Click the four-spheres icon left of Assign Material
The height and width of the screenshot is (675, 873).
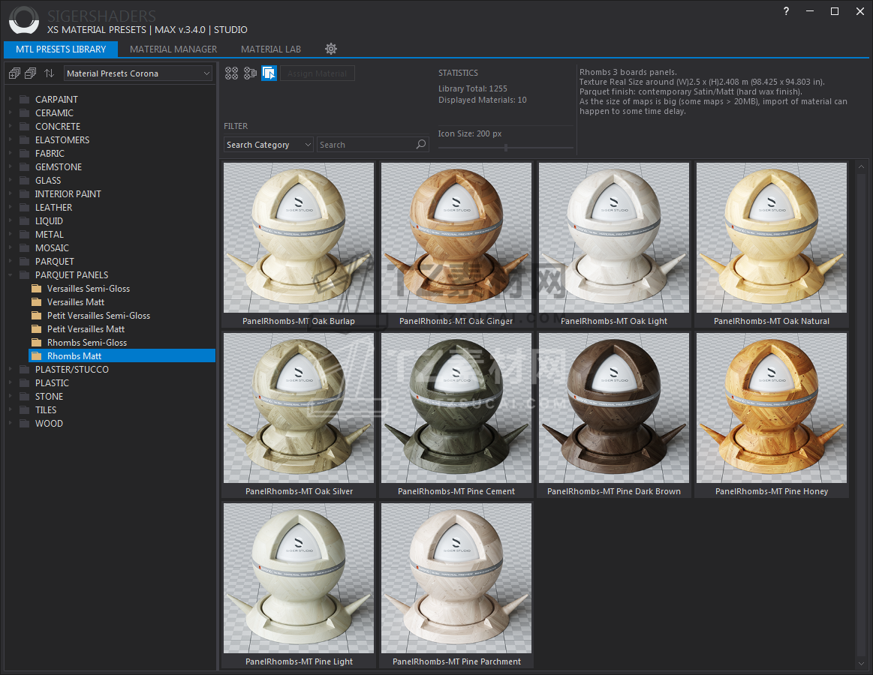click(x=232, y=73)
